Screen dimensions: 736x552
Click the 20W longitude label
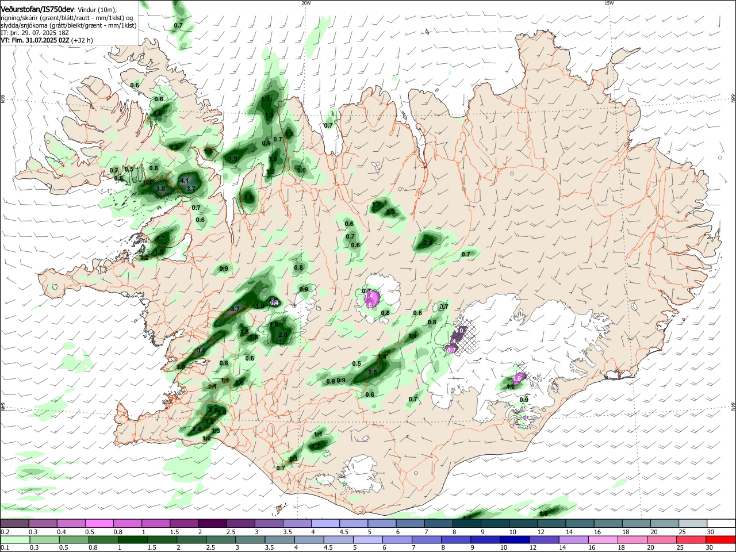point(306,2)
